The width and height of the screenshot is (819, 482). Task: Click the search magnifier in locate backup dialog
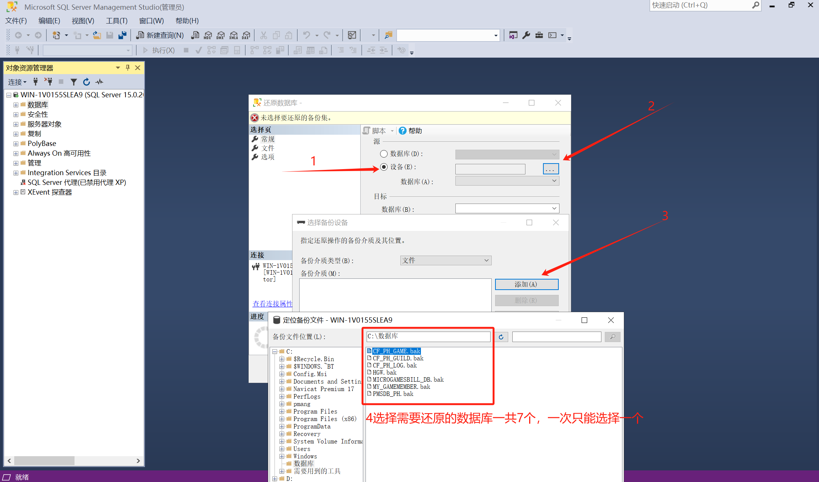612,337
